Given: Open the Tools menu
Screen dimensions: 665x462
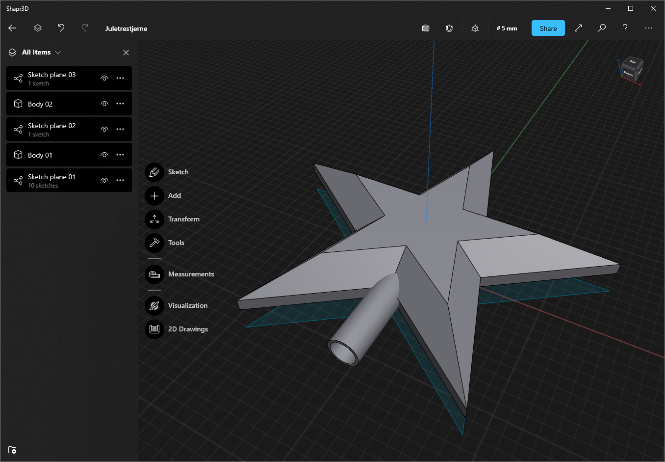Looking at the screenshot, I should 154,243.
